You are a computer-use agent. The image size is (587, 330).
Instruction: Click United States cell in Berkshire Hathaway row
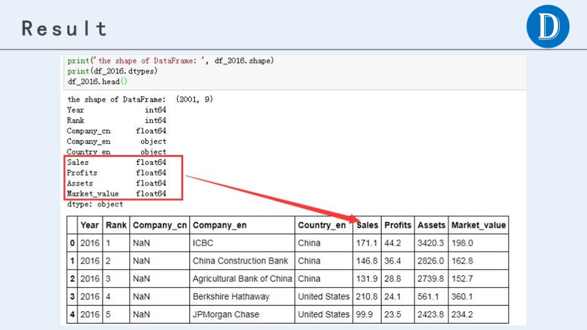tap(324, 297)
